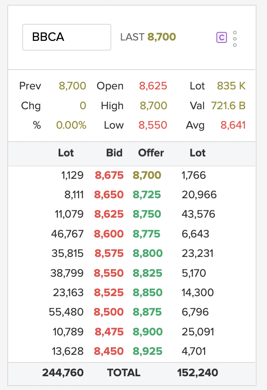Click offer lot 4,701
The width and height of the screenshot is (267, 390).
pos(194,351)
